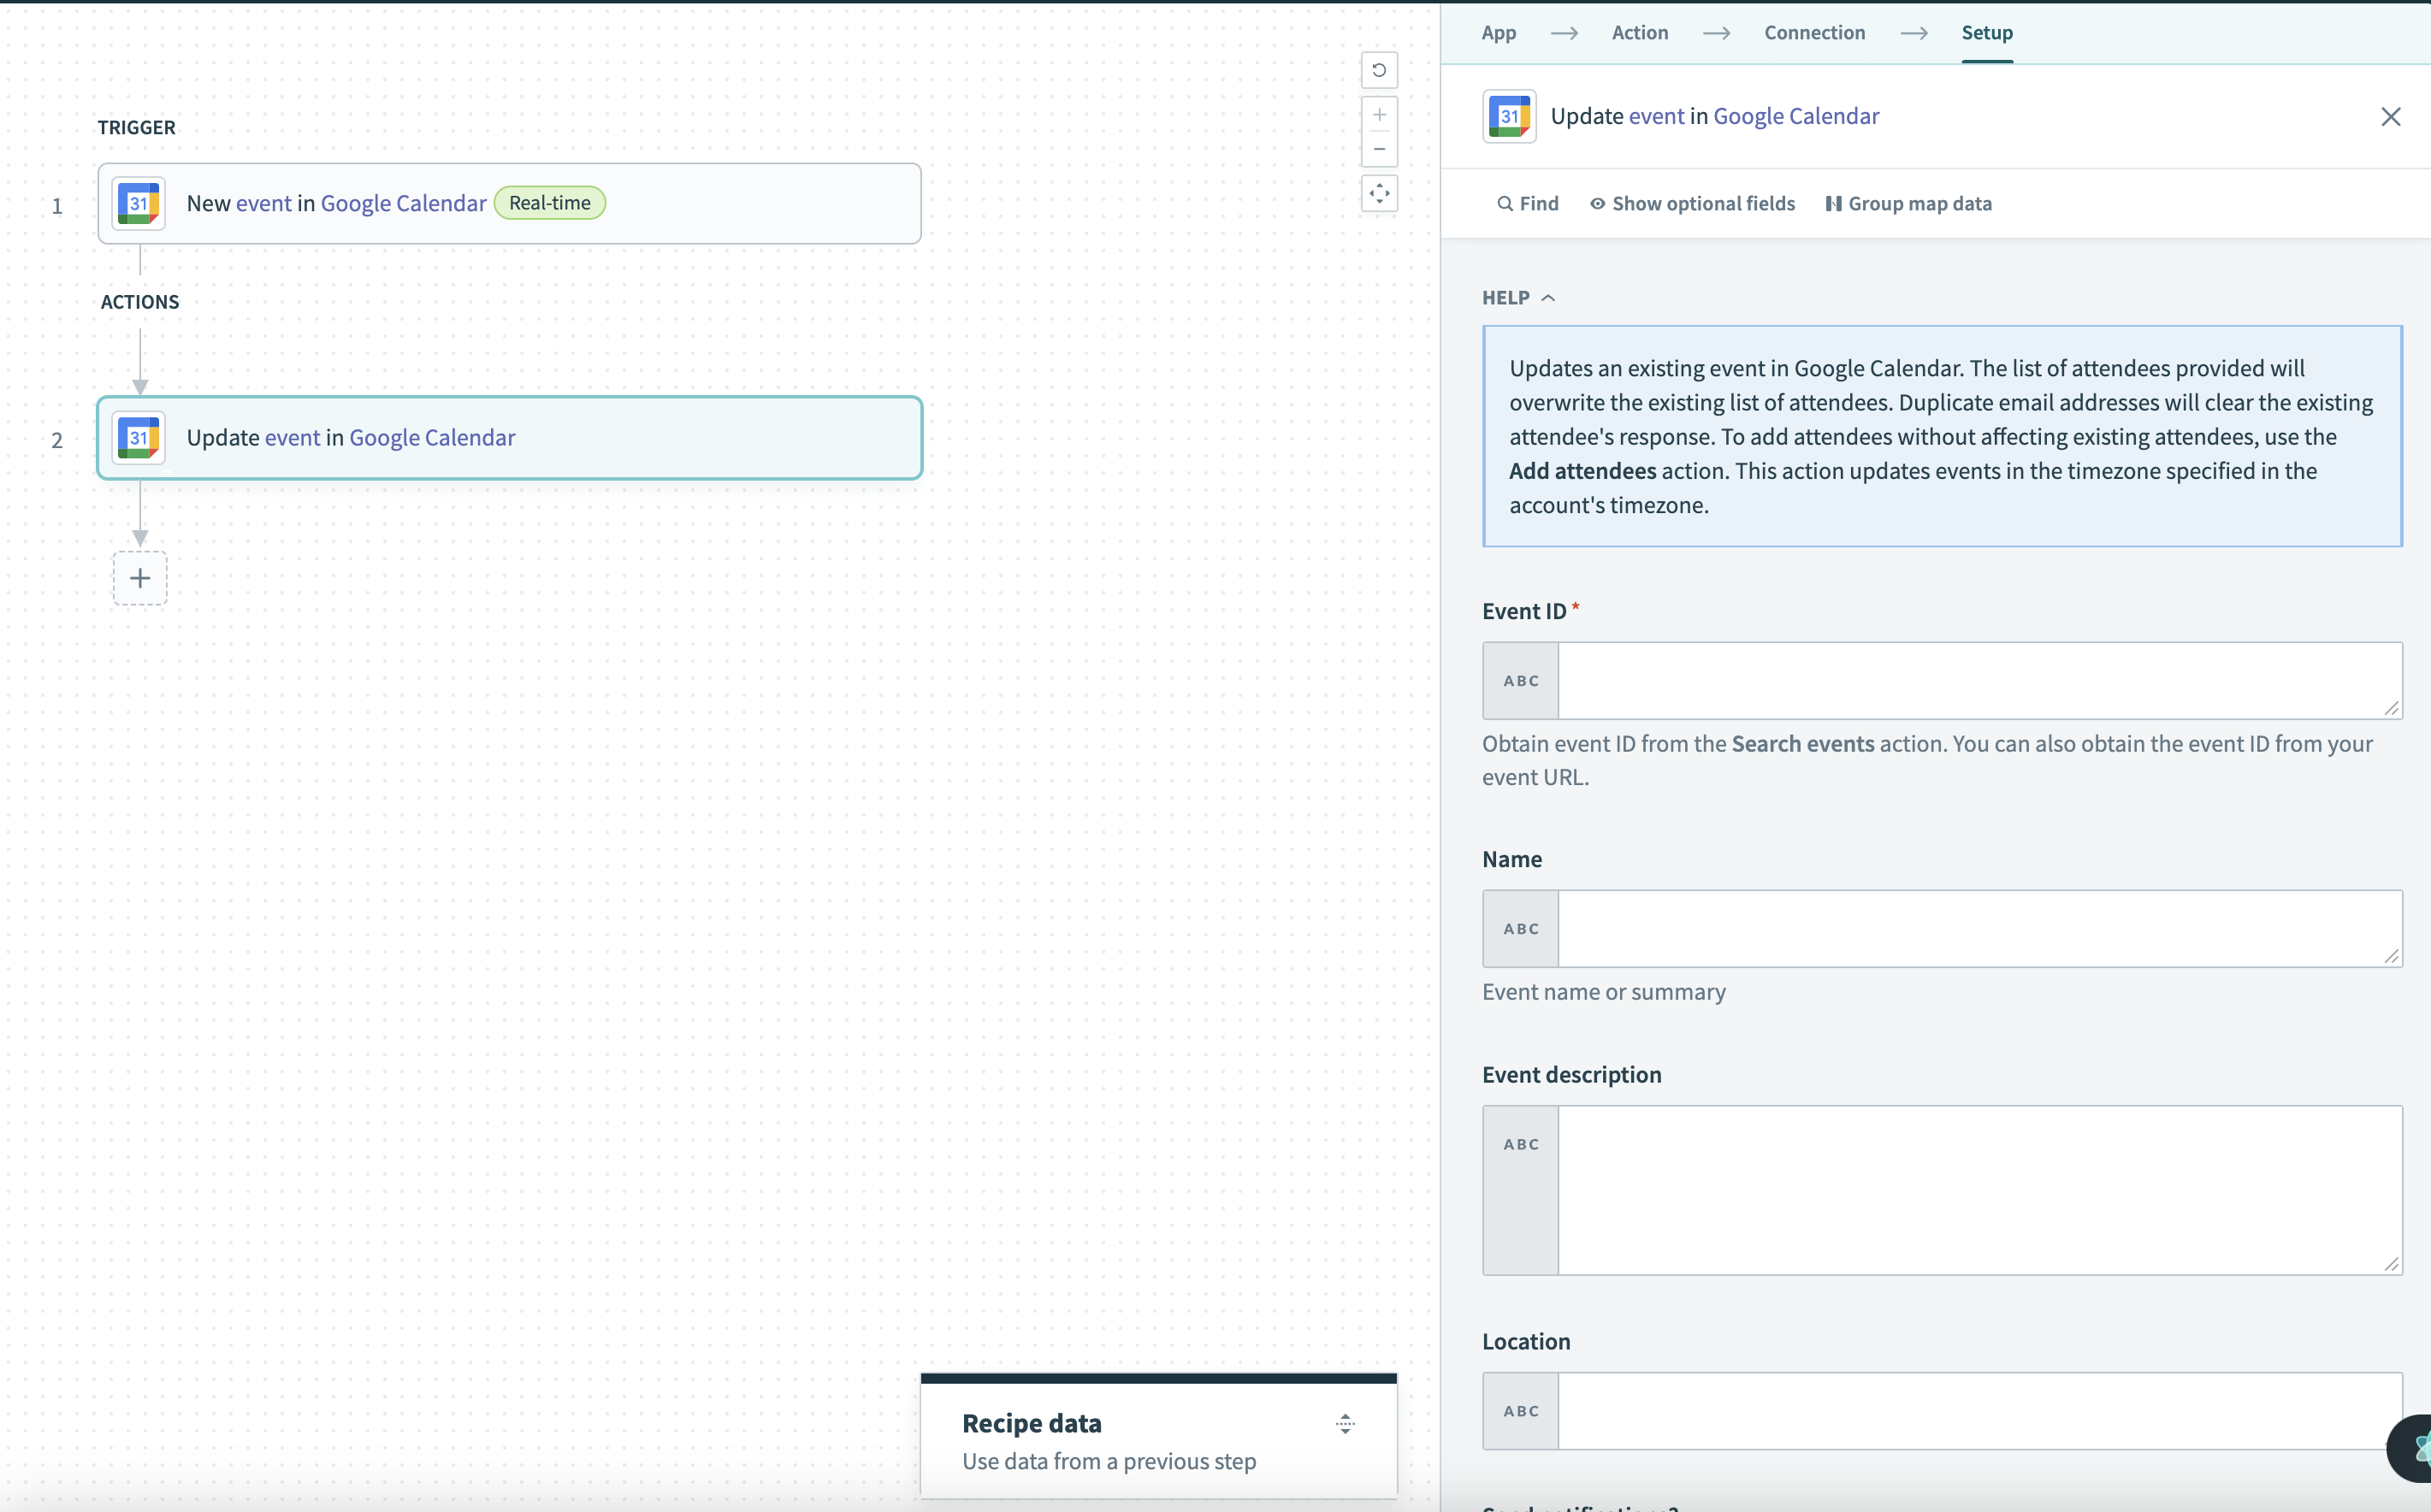Viewport: 2431px width, 1512px height.
Task: Click event link in step 2
Action: tap(292, 437)
